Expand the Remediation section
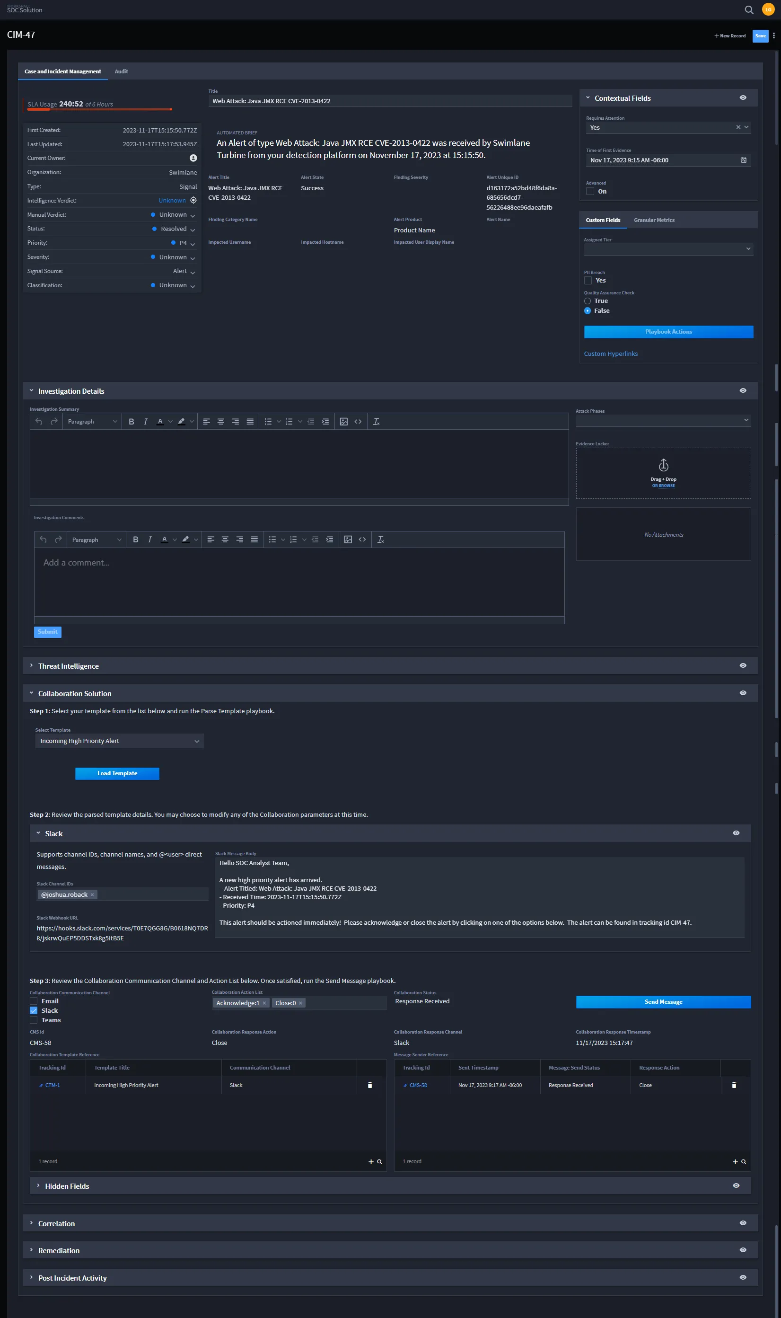Viewport: 781px width, 1318px height. pos(32,1249)
